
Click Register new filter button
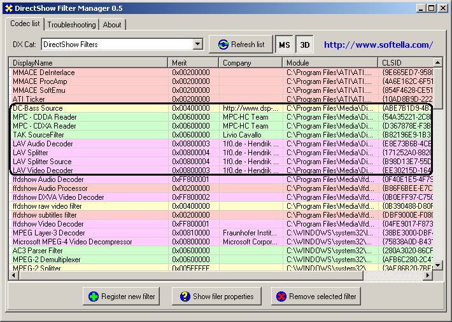point(122,297)
